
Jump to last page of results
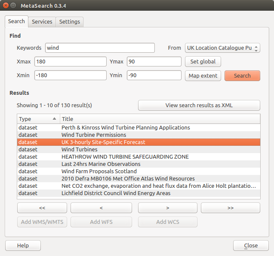click(230, 208)
